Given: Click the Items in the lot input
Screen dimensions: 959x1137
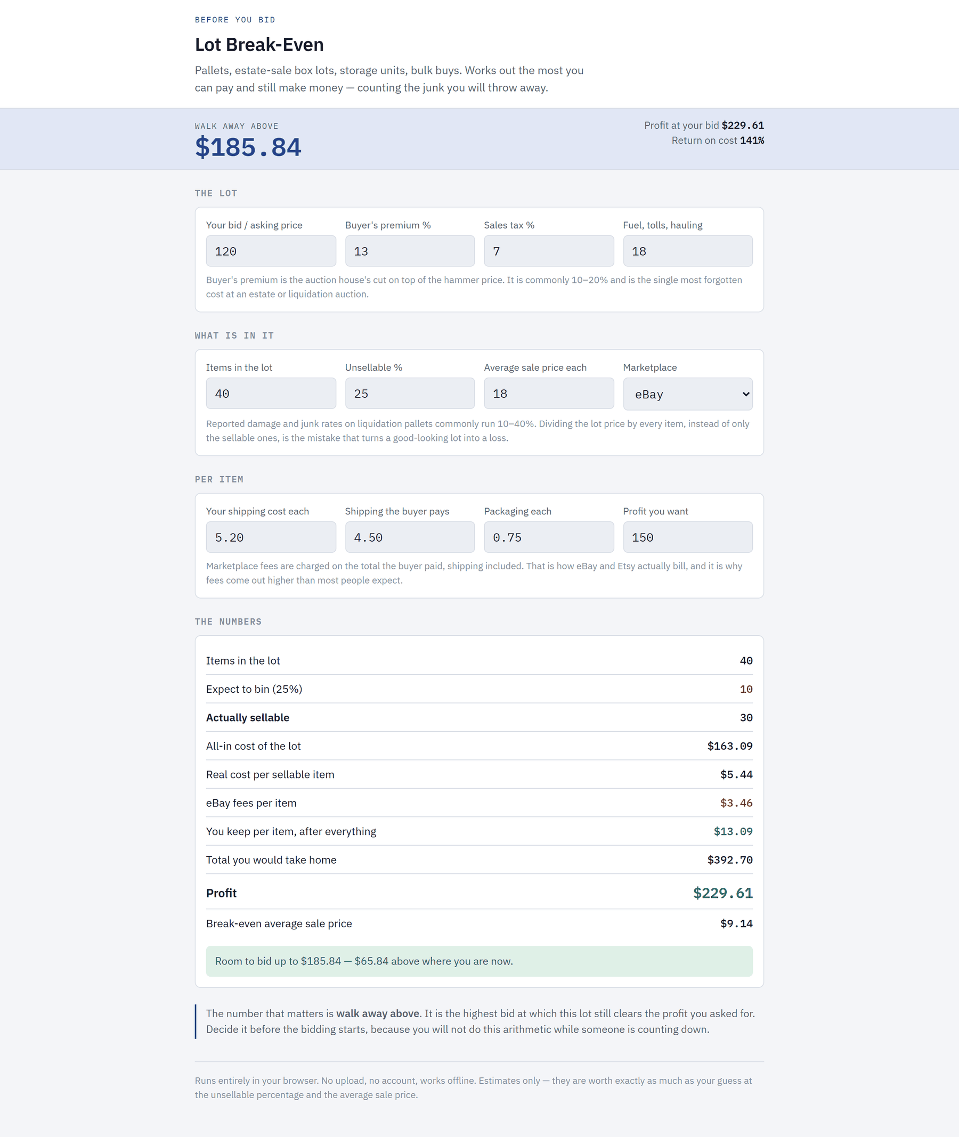Looking at the screenshot, I should (x=271, y=394).
